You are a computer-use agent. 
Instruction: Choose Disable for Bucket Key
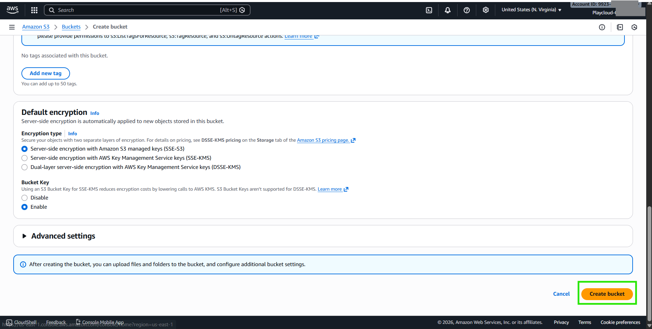[24, 198]
